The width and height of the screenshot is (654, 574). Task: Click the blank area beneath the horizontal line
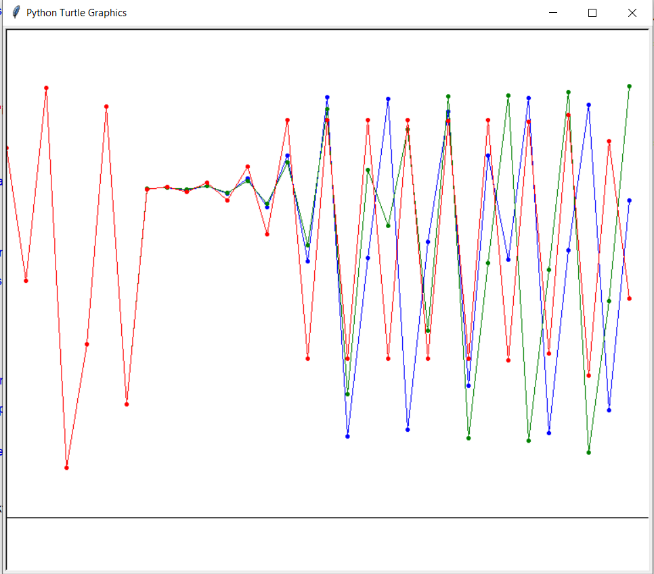pyautogui.click(x=325, y=545)
